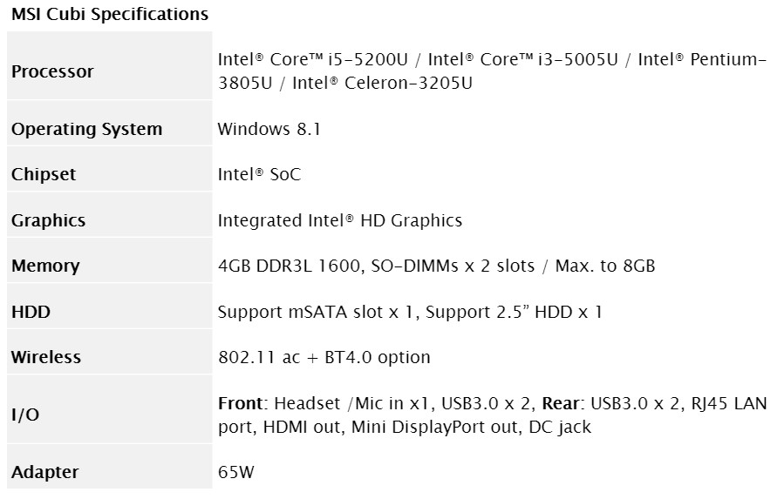The height and width of the screenshot is (499, 784).
Task: Click the Adapter row label
Action: point(45,472)
